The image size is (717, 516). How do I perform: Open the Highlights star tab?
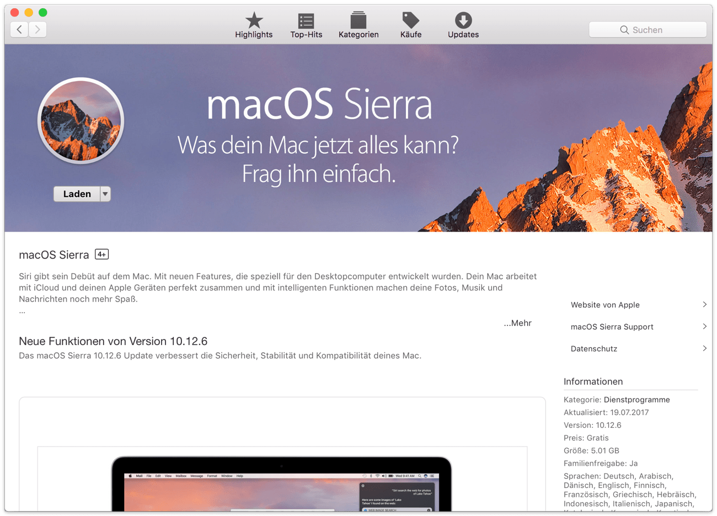[x=254, y=25]
